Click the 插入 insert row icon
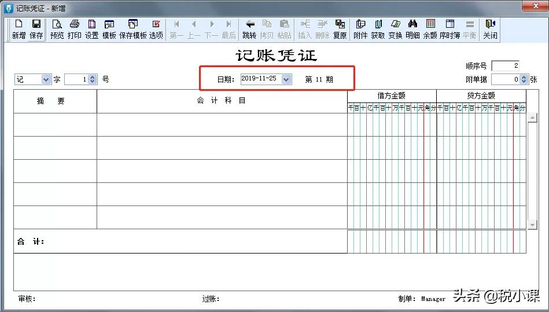The image size is (549, 312). [x=305, y=30]
